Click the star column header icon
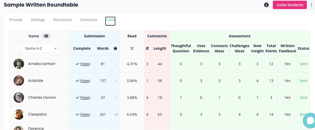Screen dimensions: 315x130 pyautogui.click(x=115, y=48)
